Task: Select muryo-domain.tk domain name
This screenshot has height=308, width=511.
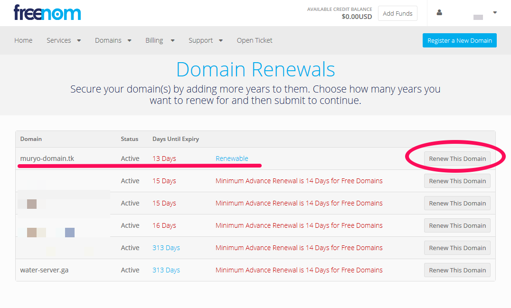Action: (47, 159)
